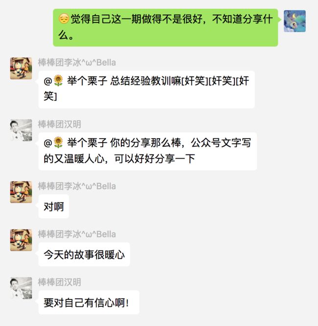Open the sender's blue cartoon avatar at top right
Image resolution: width=318 pixels, height=326 pixels.
coord(295,21)
